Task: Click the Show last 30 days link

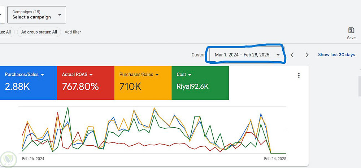Action: [336, 55]
